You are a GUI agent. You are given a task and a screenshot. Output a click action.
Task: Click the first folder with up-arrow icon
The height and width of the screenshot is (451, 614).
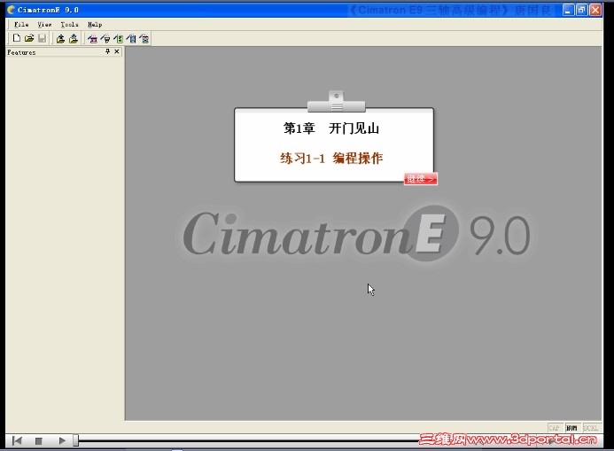(x=60, y=39)
